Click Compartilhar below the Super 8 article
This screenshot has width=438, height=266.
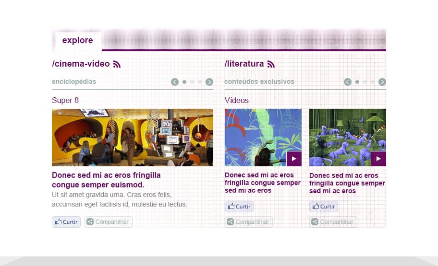tap(109, 222)
